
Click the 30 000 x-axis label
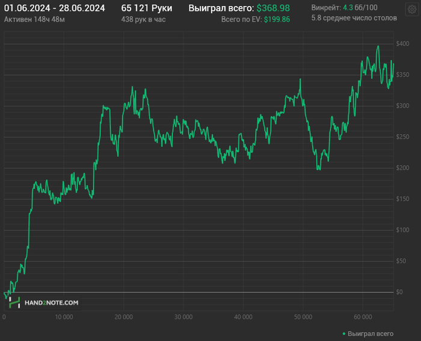(183, 317)
